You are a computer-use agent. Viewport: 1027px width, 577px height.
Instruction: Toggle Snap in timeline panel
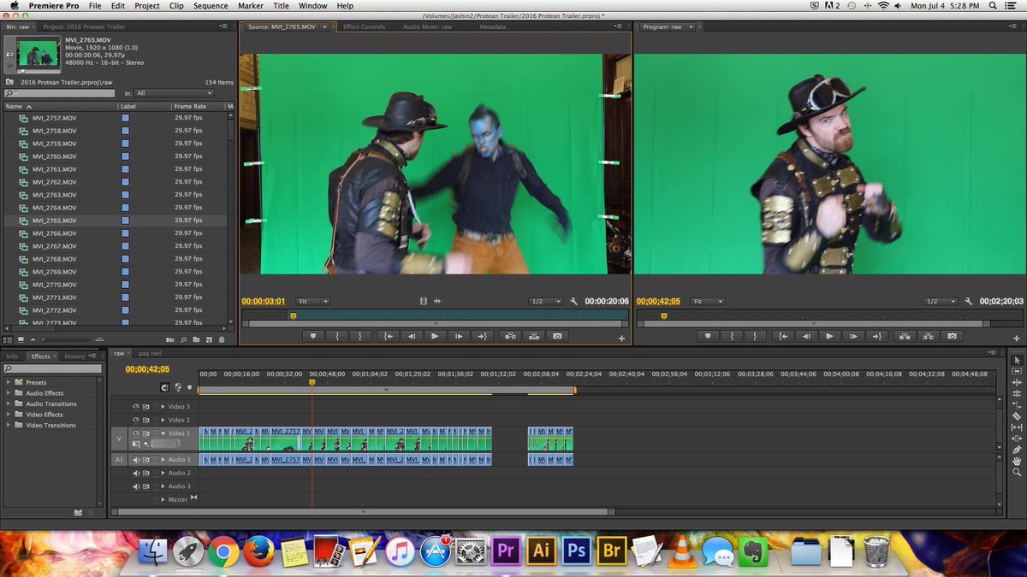point(164,387)
